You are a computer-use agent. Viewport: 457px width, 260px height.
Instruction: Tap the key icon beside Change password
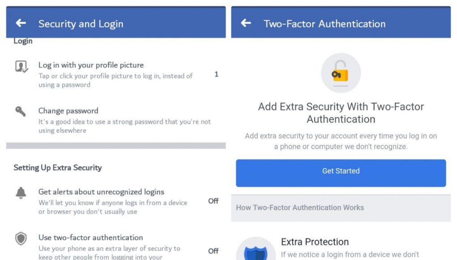[x=21, y=111]
